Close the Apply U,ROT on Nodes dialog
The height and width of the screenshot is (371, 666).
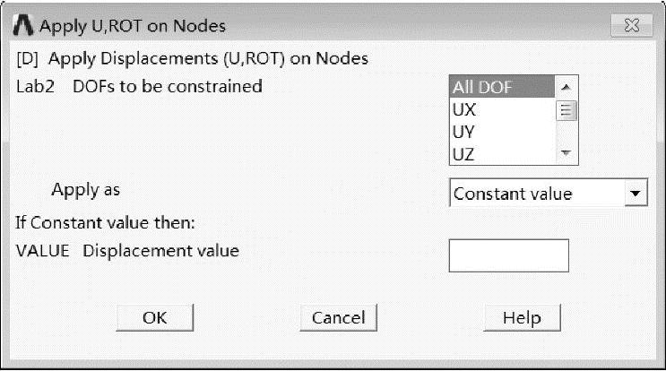pos(632,25)
